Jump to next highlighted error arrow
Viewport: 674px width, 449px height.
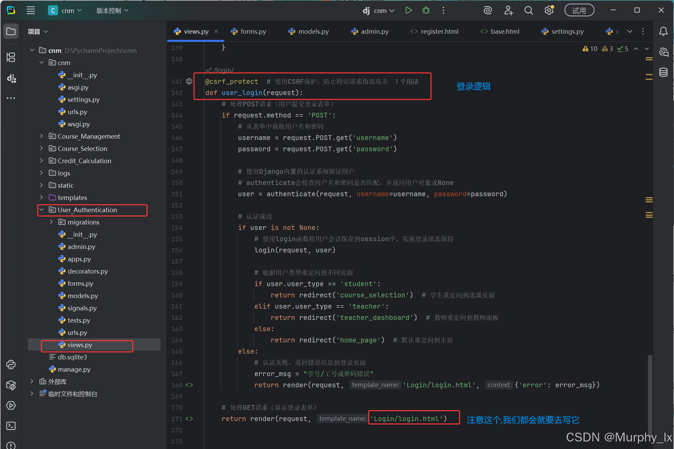click(647, 49)
